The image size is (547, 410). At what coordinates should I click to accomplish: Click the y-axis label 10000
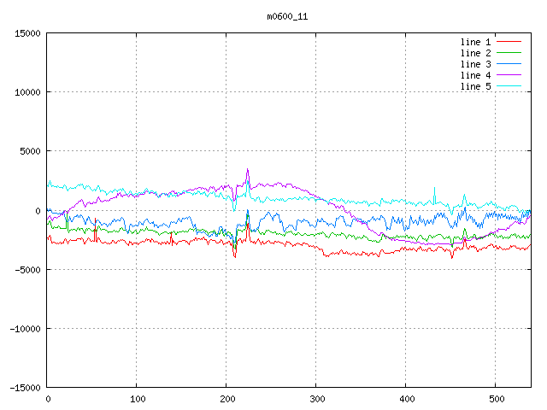(27, 92)
